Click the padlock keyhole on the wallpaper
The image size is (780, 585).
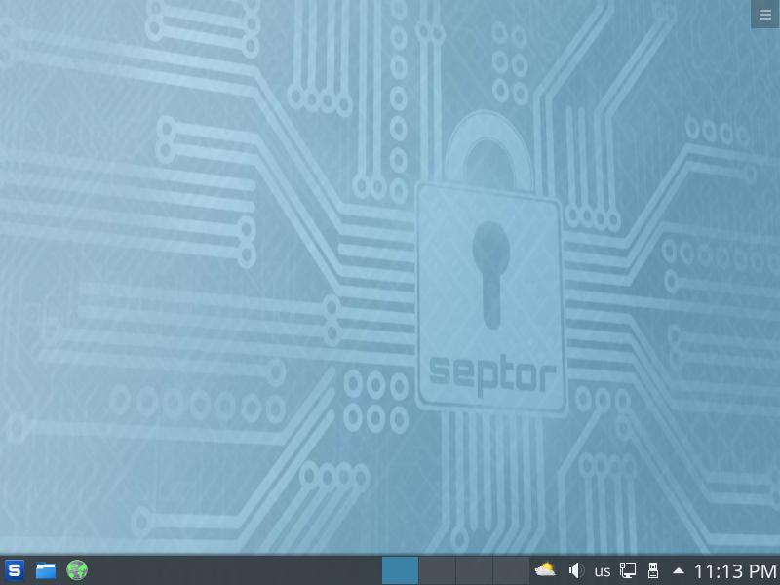[490, 263]
